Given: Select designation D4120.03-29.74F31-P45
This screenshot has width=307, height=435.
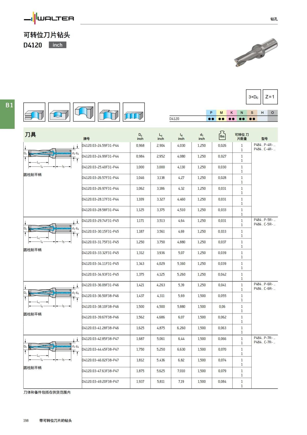Looking at the screenshot, I should tap(100, 220).
